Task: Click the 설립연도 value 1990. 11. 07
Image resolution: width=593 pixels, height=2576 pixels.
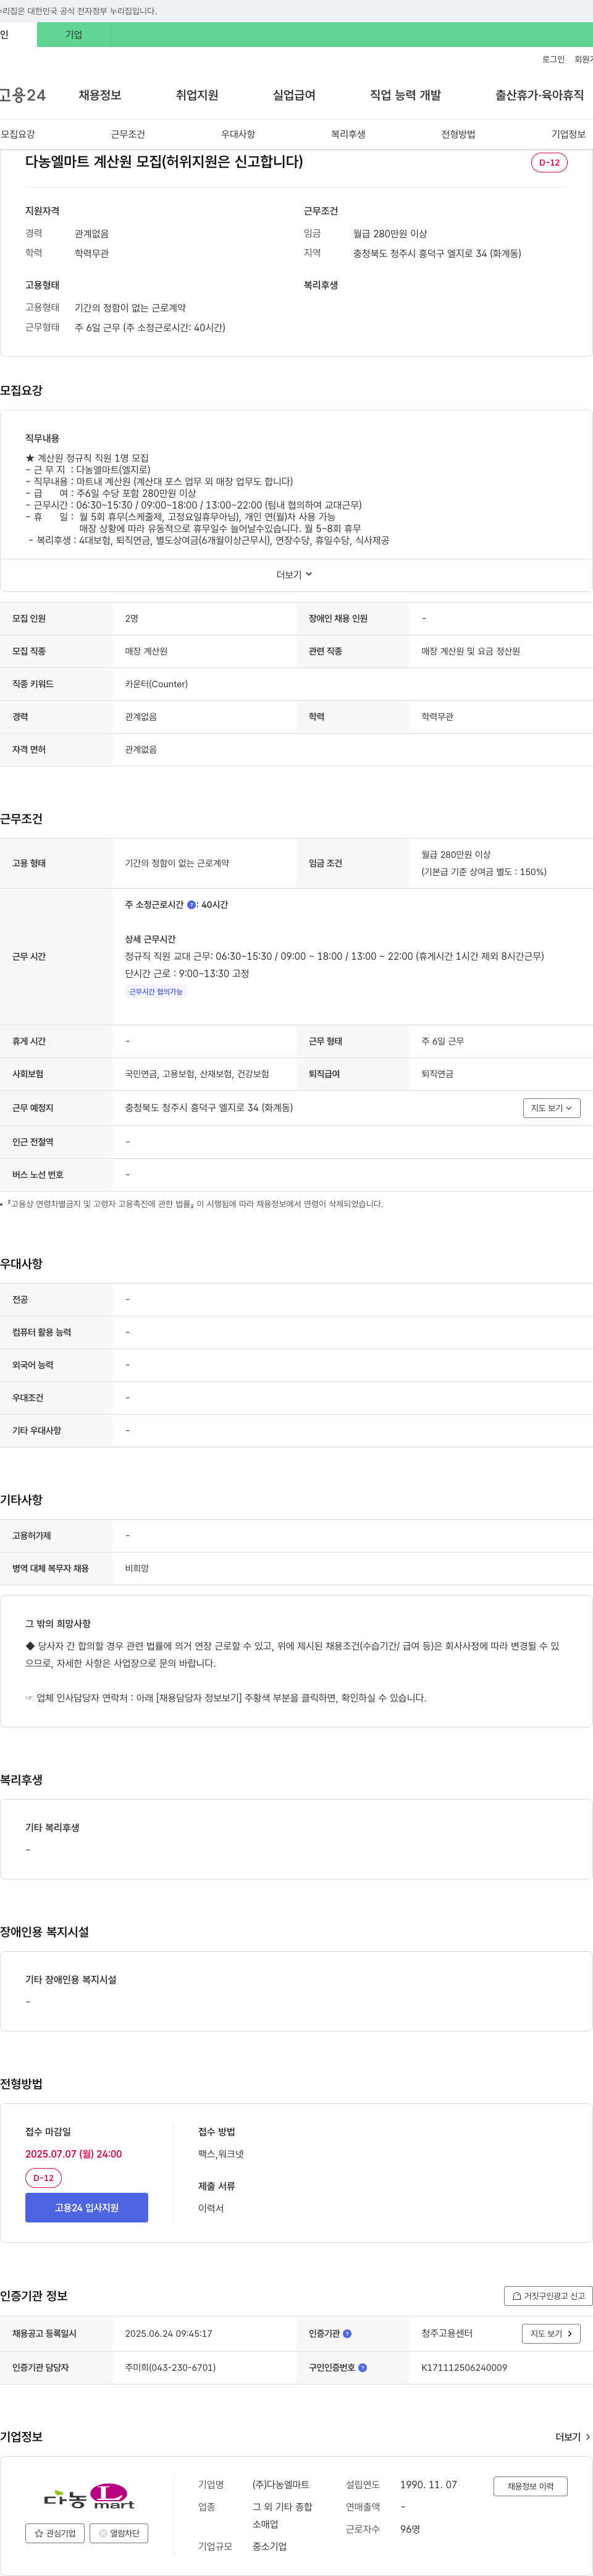Action: (x=428, y=2484)
